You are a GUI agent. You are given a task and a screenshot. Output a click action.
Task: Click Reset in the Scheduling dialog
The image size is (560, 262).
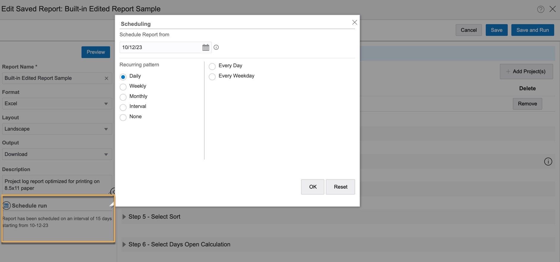point(340,187)
